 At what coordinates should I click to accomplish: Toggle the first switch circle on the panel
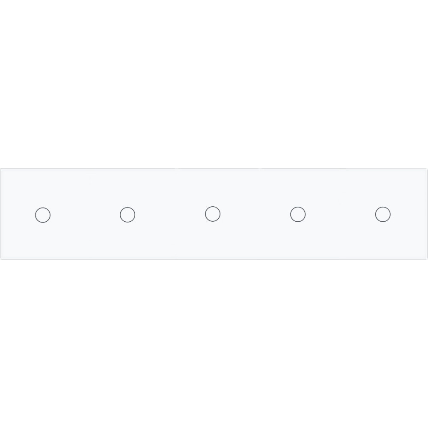(43, 215)
